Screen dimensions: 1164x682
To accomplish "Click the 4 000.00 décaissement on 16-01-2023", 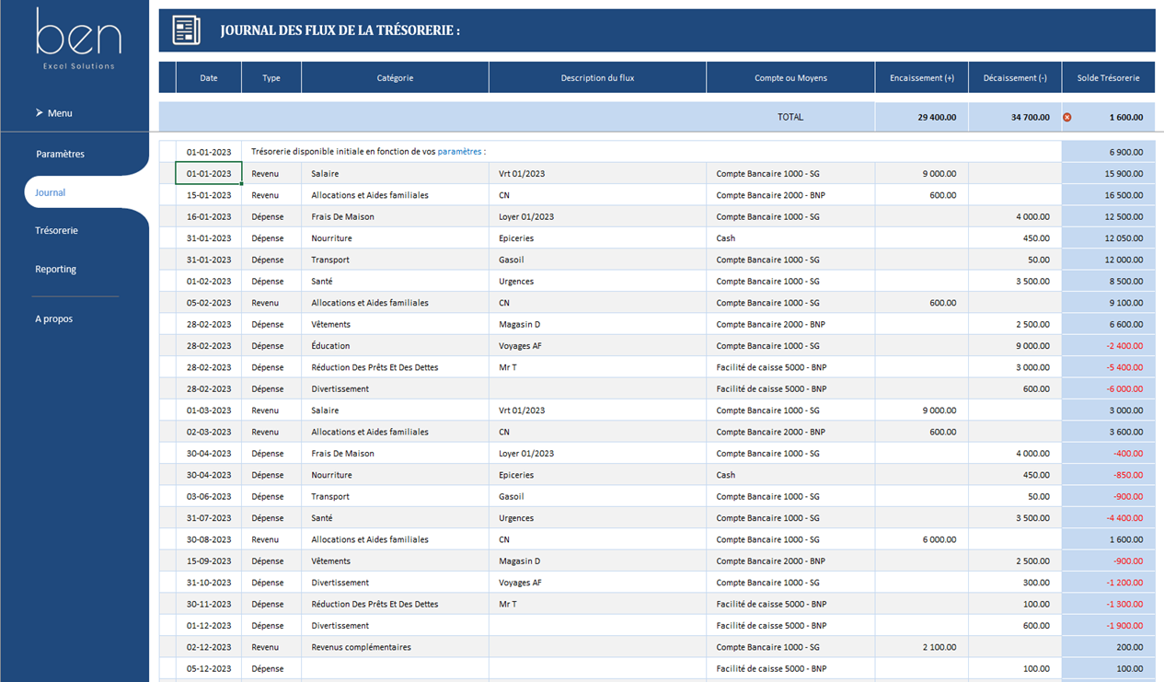I will [1015, 216].
